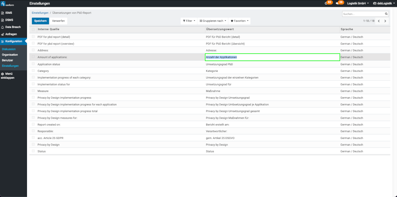Check the 'Address:' row checkbox
The image size is (397, 197).
pos(34,50)
